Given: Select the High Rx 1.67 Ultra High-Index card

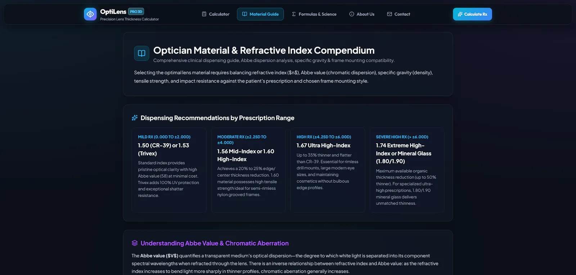Looking at the screenshot, I should click(x=328, y=170).
